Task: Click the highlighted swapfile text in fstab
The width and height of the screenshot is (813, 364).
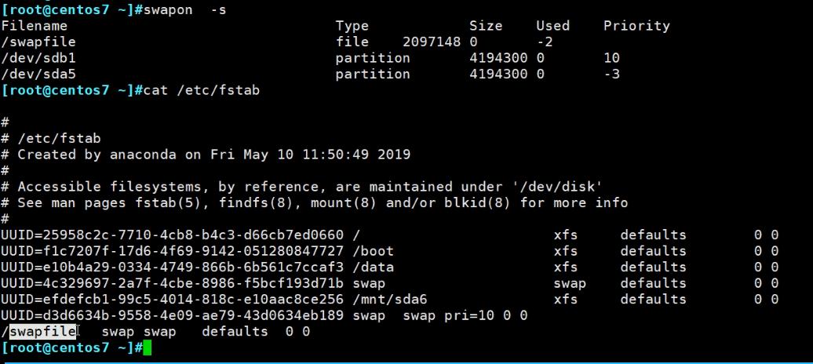Action: (42, 331)
